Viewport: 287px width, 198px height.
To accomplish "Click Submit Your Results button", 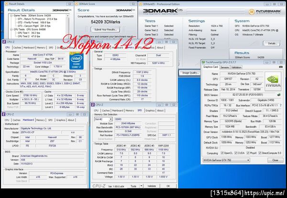I will (105, 30).
